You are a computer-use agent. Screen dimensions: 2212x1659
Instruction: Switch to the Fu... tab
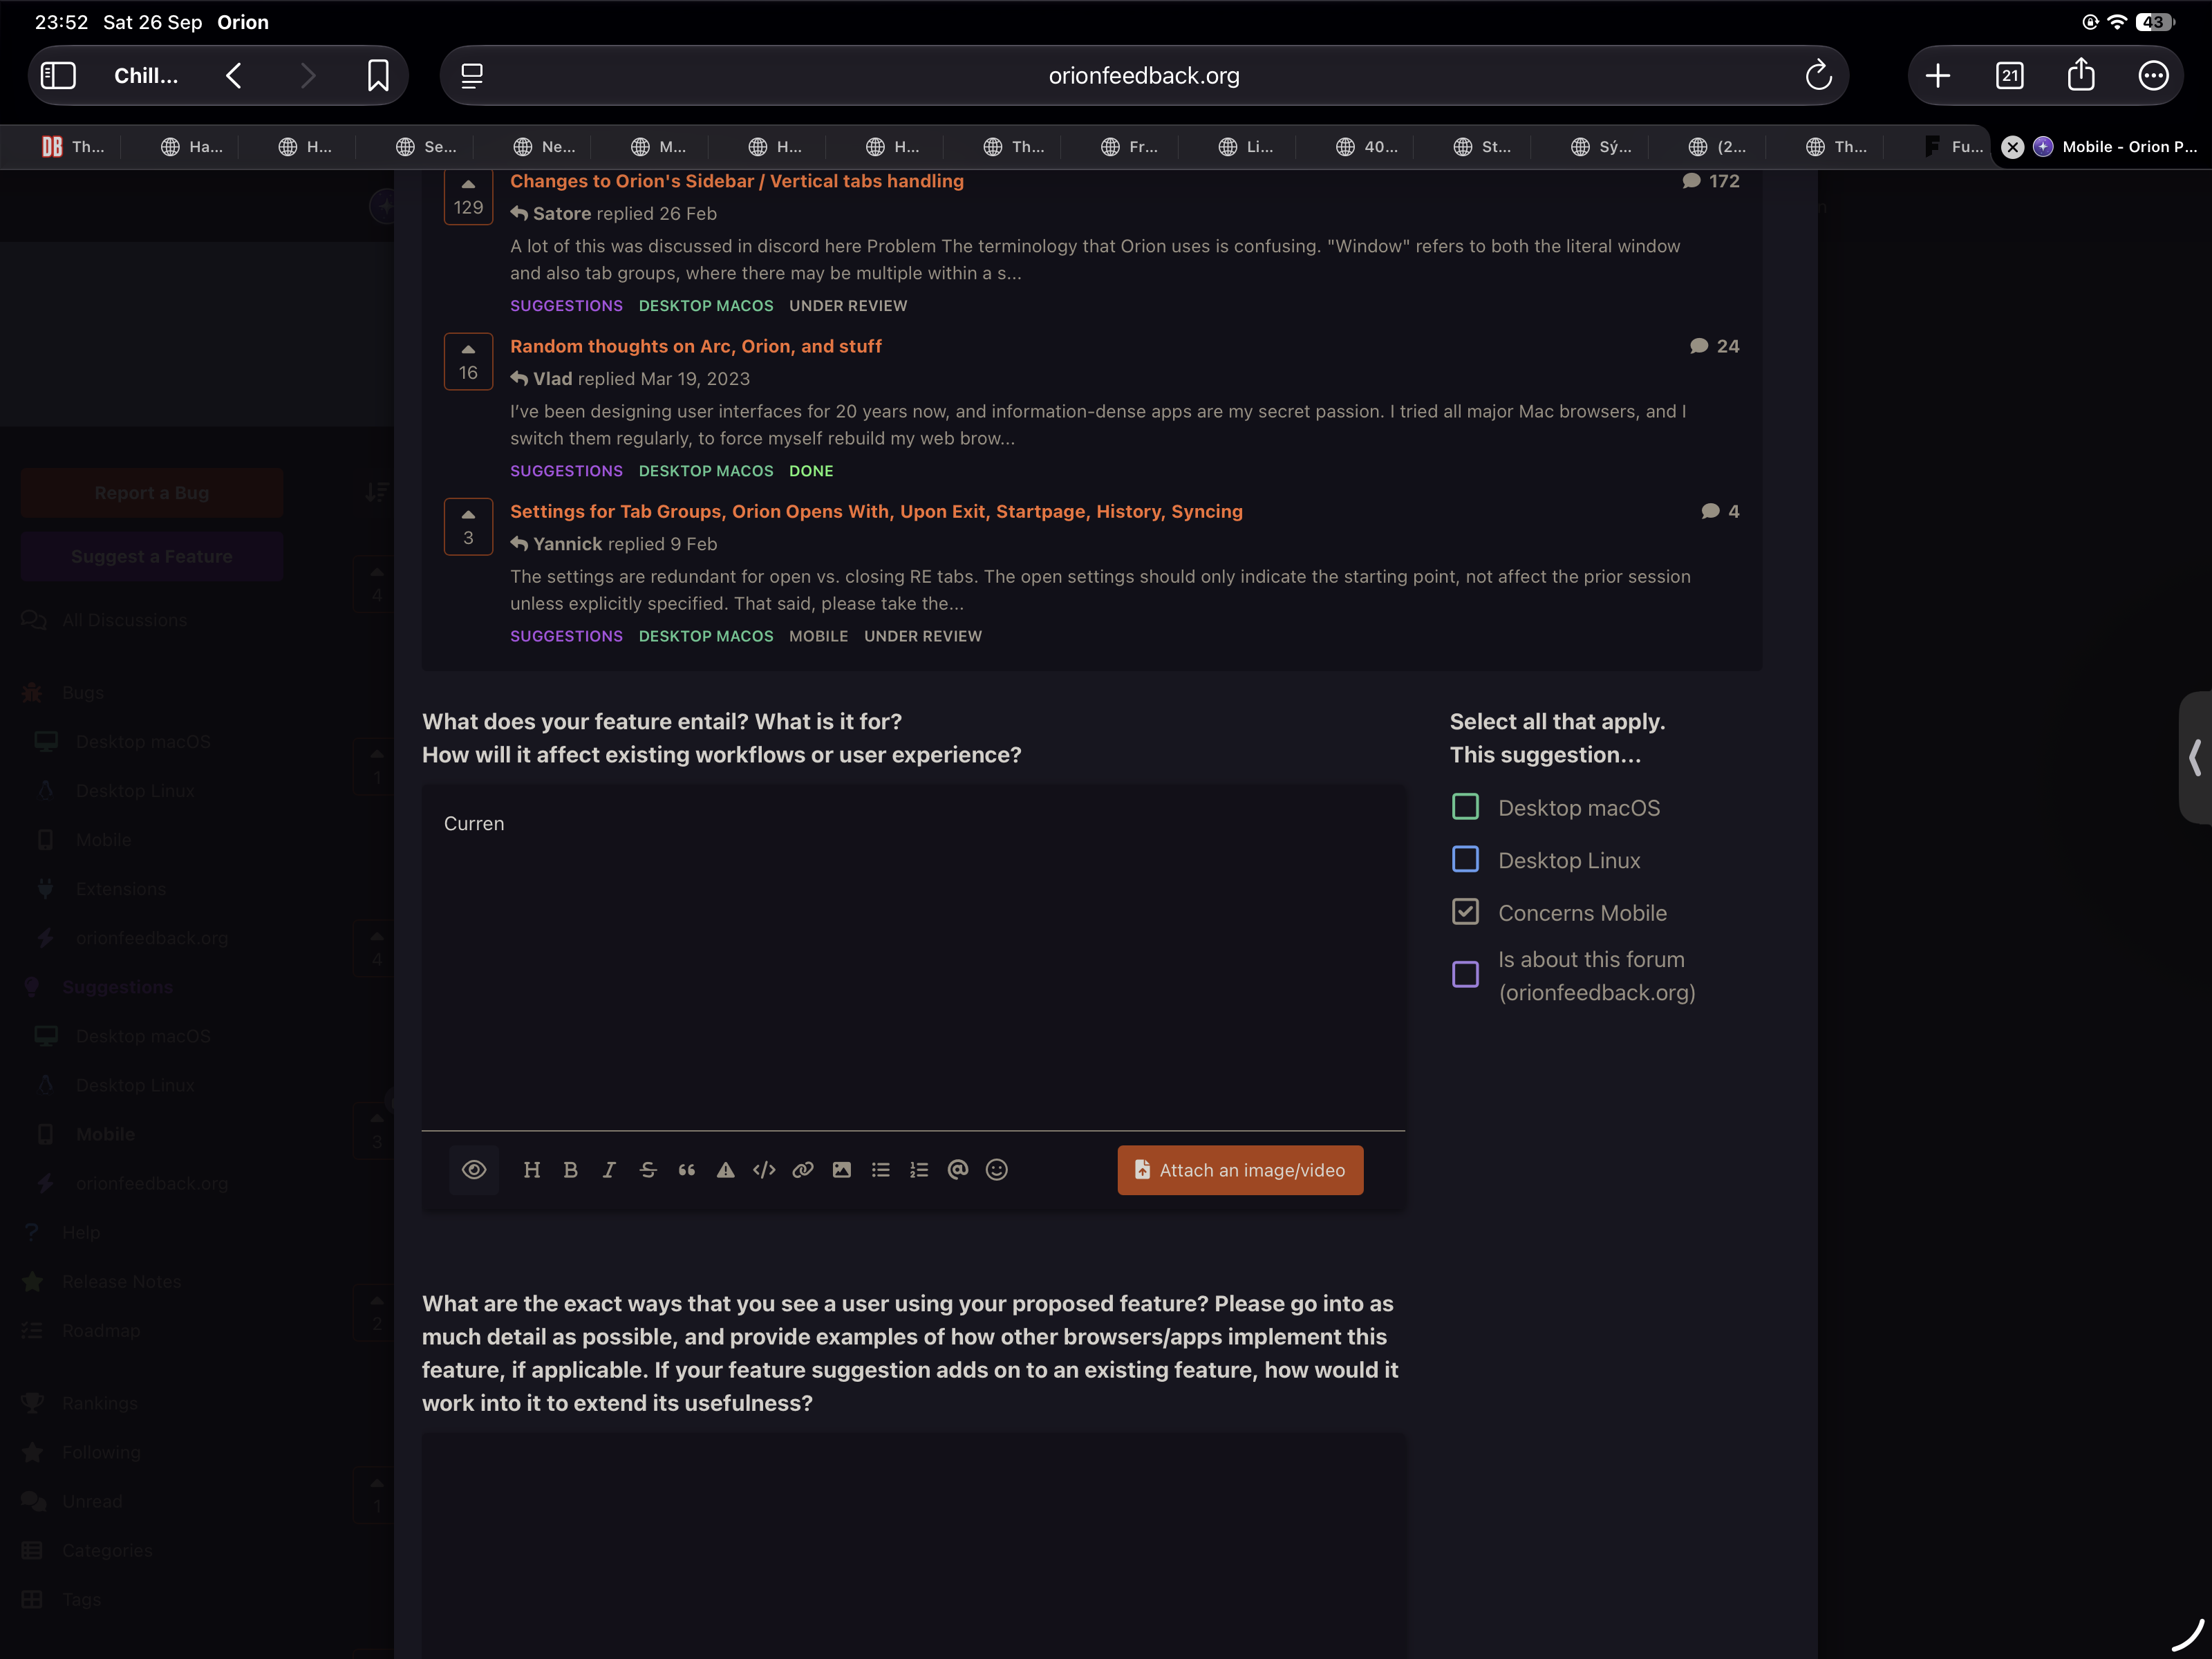(1955, 147)
